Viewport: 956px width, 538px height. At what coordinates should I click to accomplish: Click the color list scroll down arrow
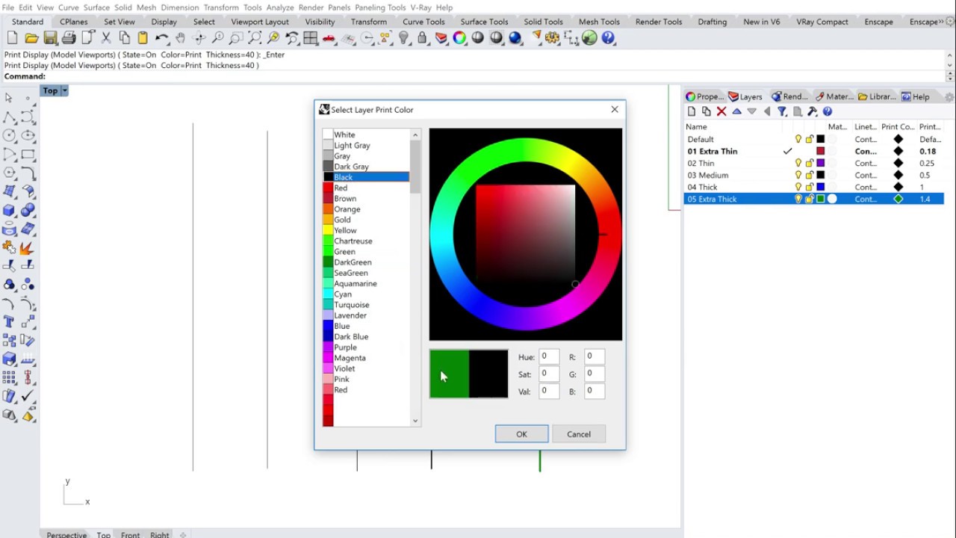pos(416,421)
